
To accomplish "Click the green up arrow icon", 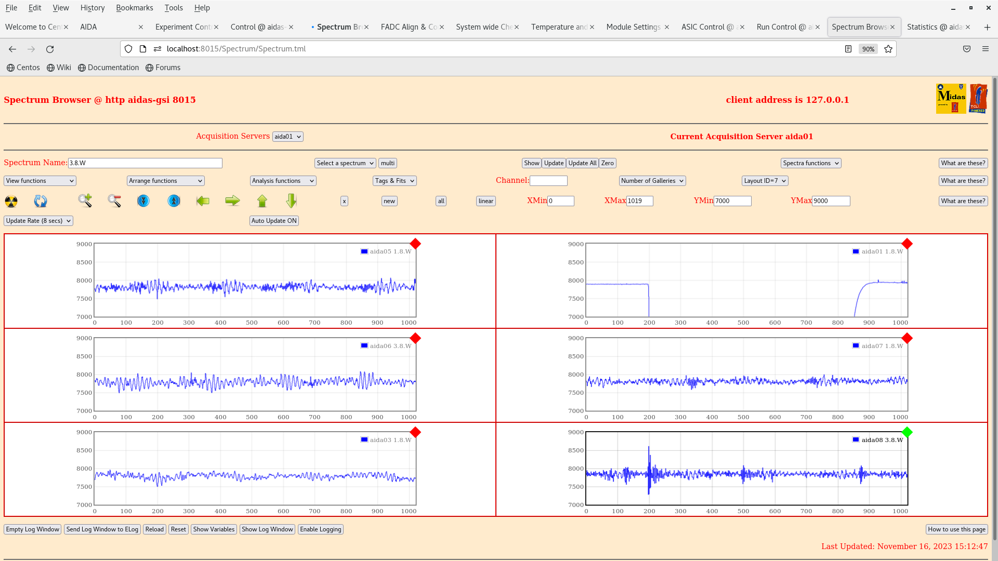I will (262, 201).
